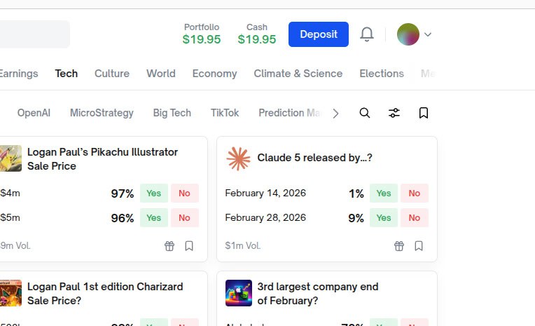
Task: Click the search magnifier icon
Action: click(x=365, y=113)
